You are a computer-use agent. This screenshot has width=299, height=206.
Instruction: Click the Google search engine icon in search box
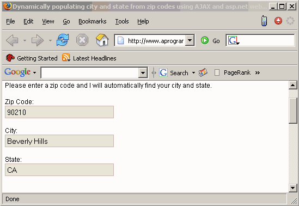[x=234, y=40]
